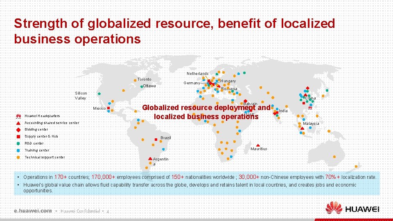This screenshot has height=221, width=393.
Task: Click the 'Supply center & Hub' legend label
Action: tap(41, 136)
